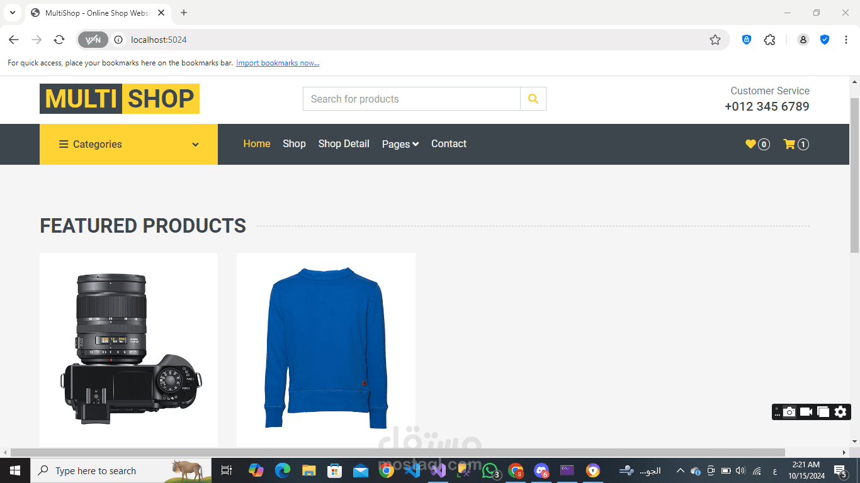Open the Contact nav item
860x483 pixels.
449,144
